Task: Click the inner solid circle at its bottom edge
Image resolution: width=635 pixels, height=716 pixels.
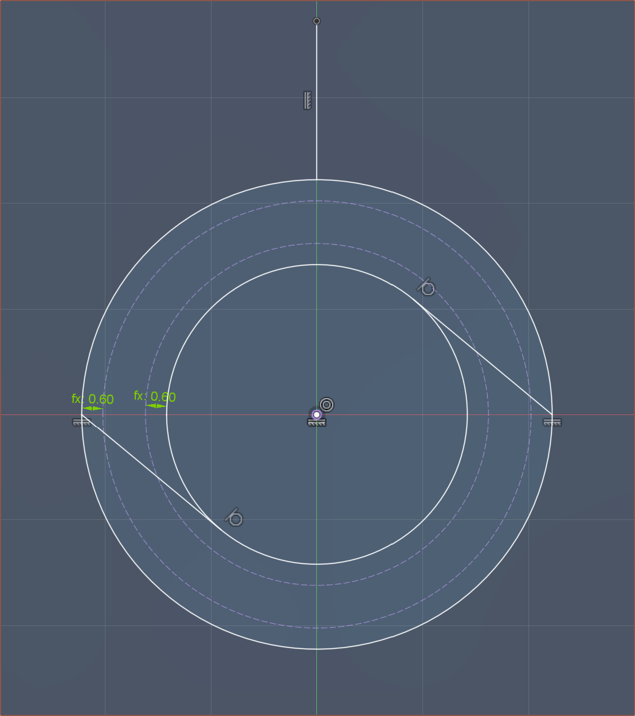Action: tap(316, 564)
